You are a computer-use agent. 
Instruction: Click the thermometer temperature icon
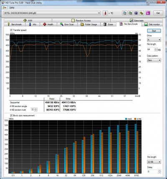click(x=105, y=13)
